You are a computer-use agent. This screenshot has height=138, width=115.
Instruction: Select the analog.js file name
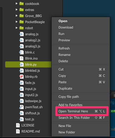pos(32,34)
